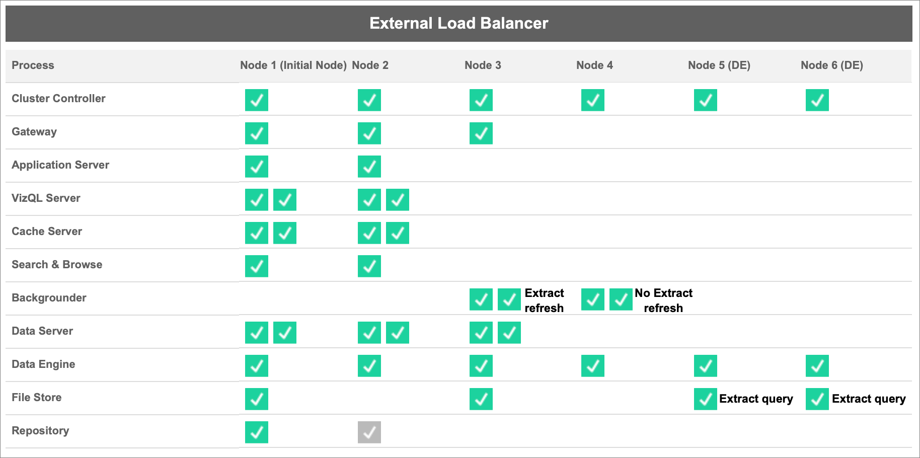Select the "Process" column header
The width and height of the screenshot is (920, 458).
tap(33, 65)
